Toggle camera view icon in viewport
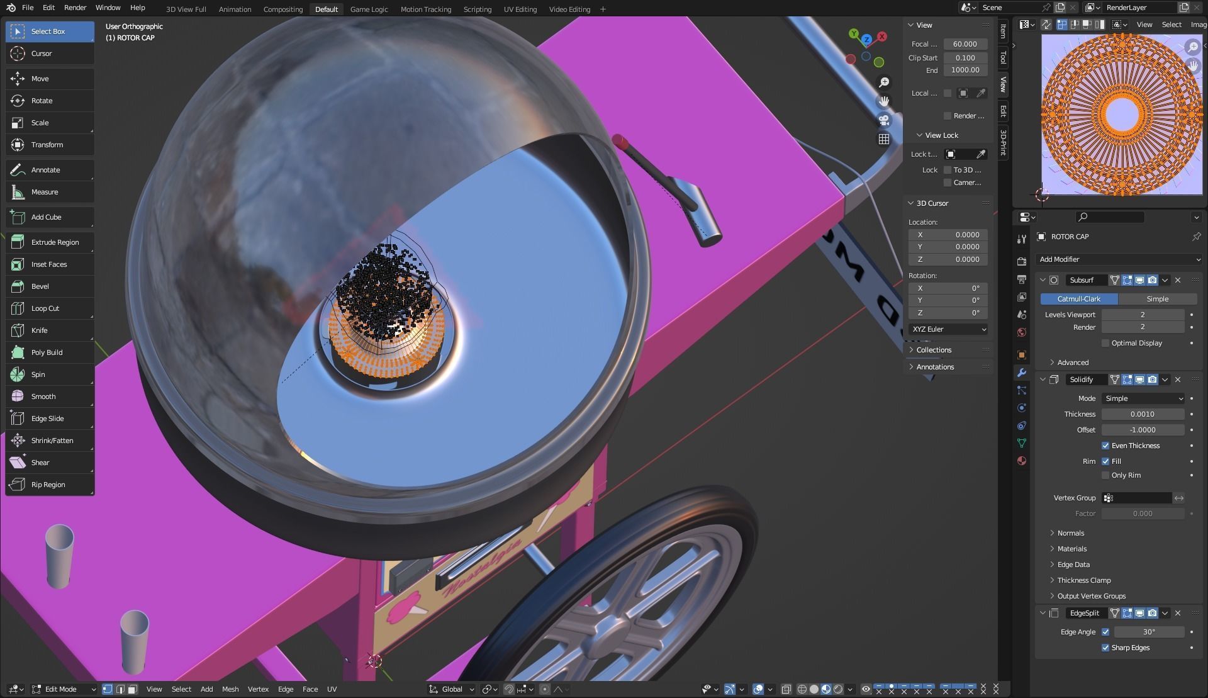 (x=884, y=120)
